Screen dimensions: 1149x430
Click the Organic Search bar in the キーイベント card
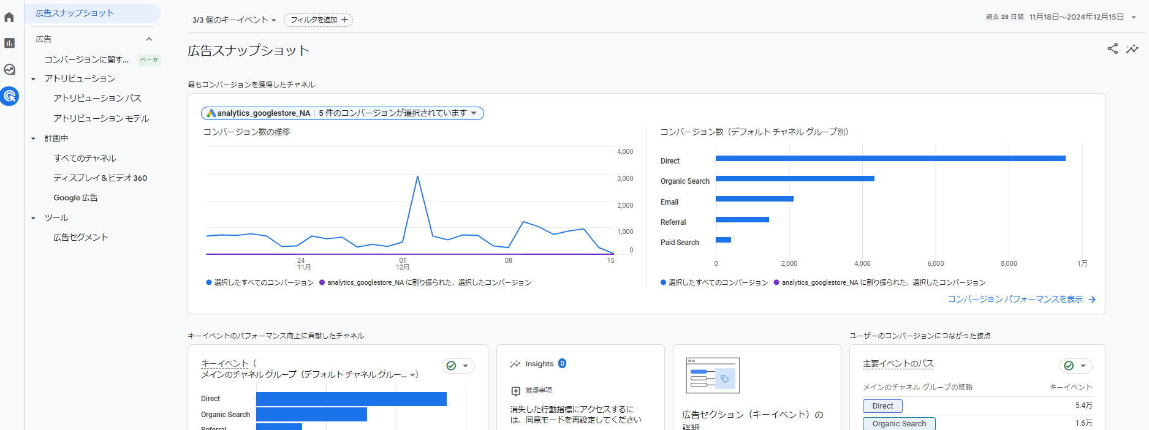point(311,415)
